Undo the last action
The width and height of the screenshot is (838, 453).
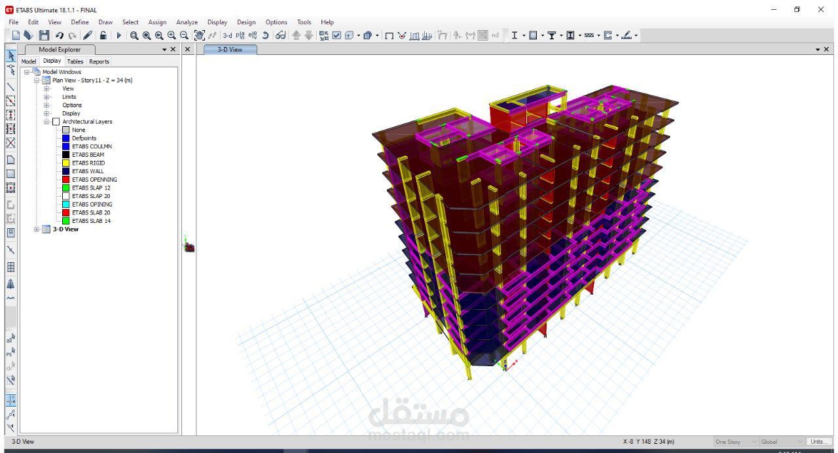59,35
